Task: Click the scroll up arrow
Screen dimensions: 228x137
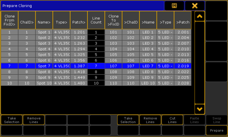Action: point(199,16)
